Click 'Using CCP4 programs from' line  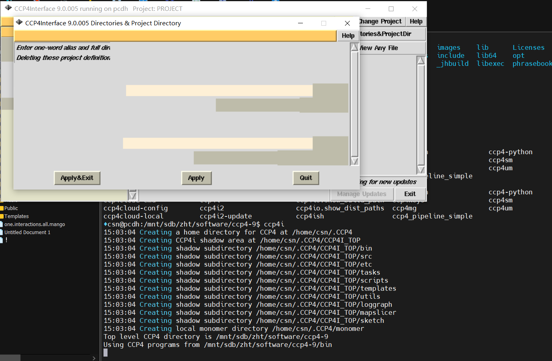[x=218, y=345]
